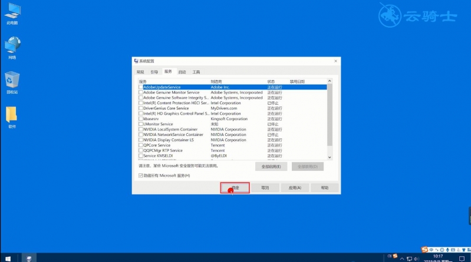Show hidden tray icons with the chevron

tap(402, 258)
